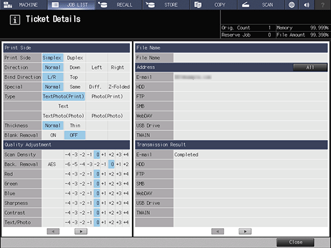Open the MACHINE screen icon
331x248 pixels.
coord(8,4)
